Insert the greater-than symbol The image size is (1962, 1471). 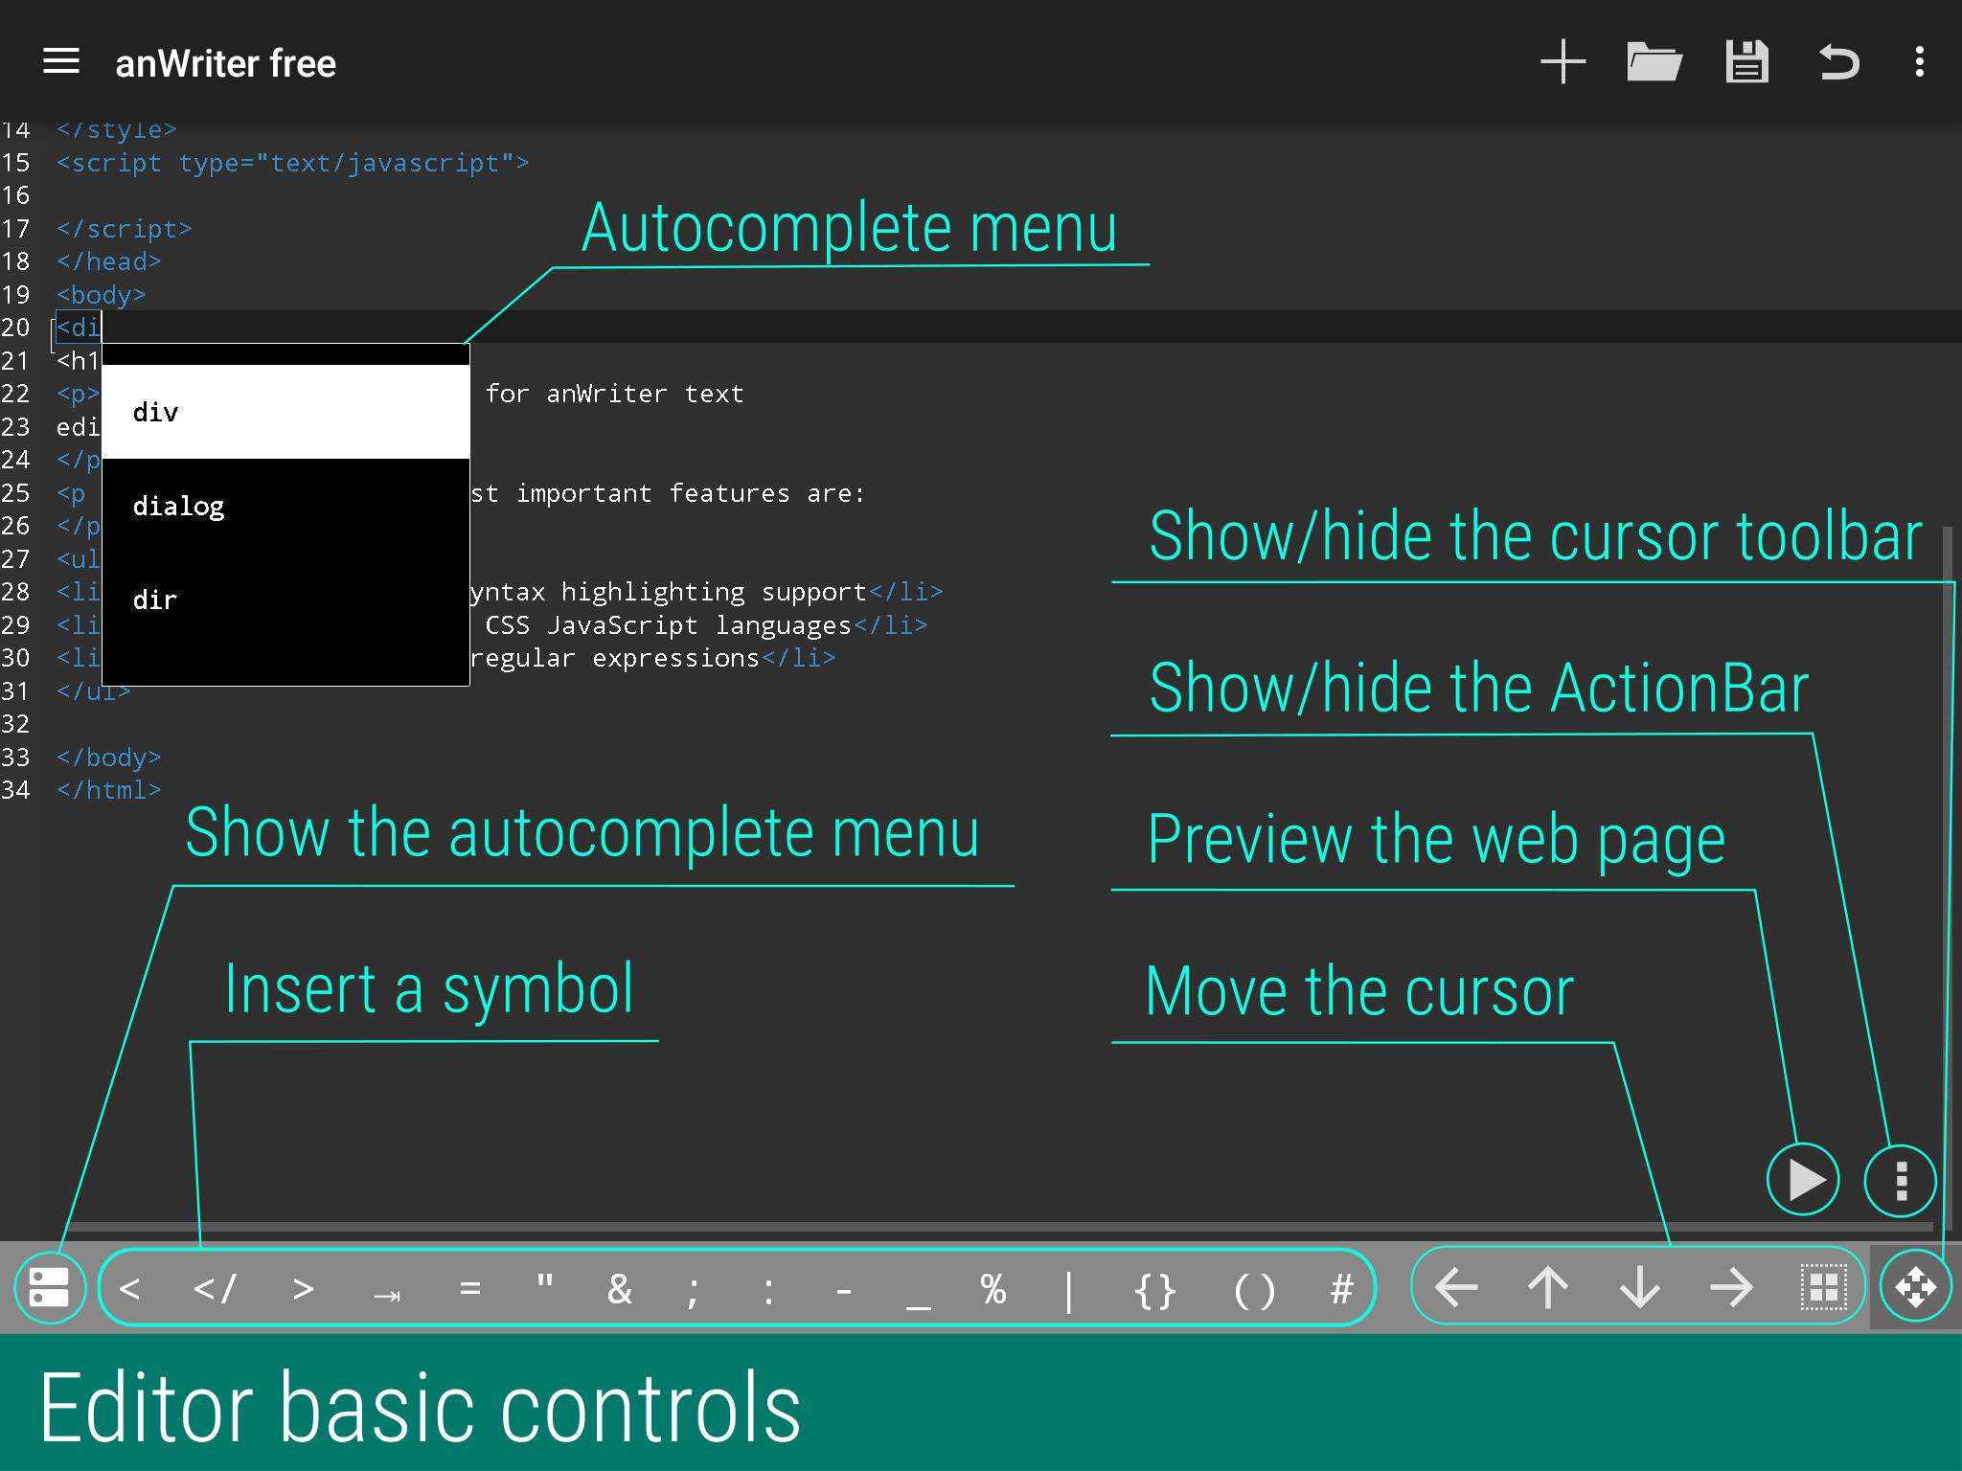(x=303, y=1289)
